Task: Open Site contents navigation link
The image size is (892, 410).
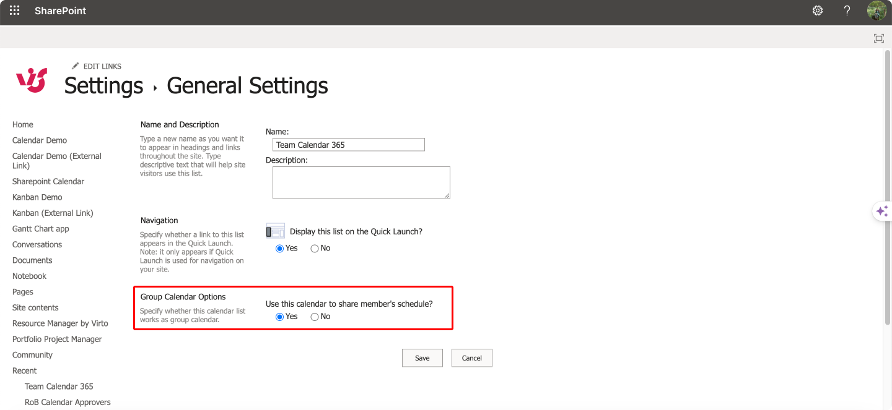Action: click(35, 307)
